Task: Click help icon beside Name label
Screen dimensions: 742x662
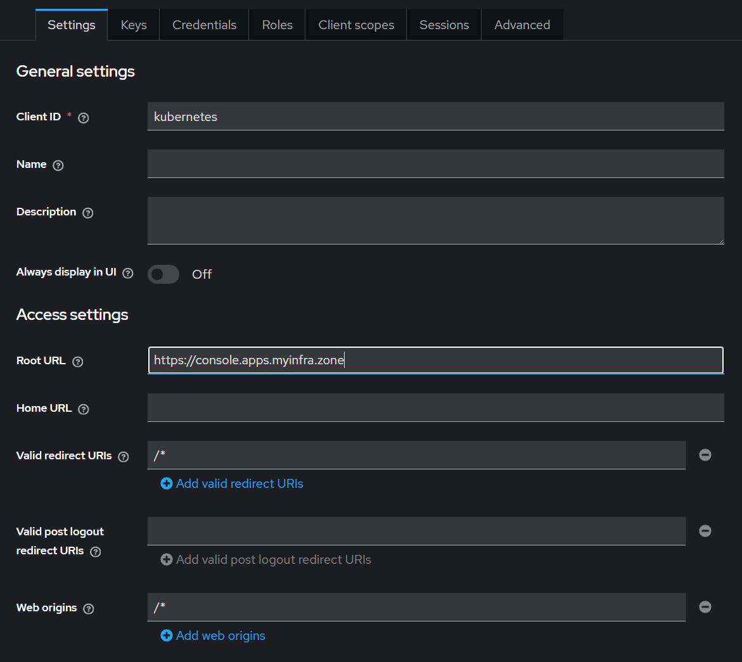Action: (x=58, y=165)
